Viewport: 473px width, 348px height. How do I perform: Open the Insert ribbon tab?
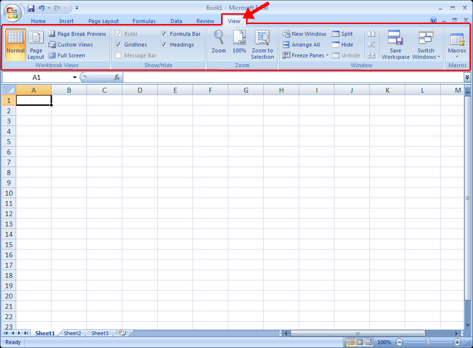66,21
